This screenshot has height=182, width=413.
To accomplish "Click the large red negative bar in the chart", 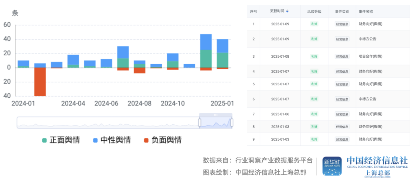I will [x=40, y=82].
